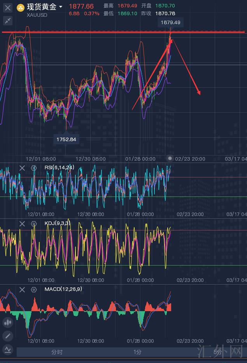Viewport: 247px width, 363px height.
Task: Click the MACD(12,26,9) indicator label
Action: coord(61,289)
